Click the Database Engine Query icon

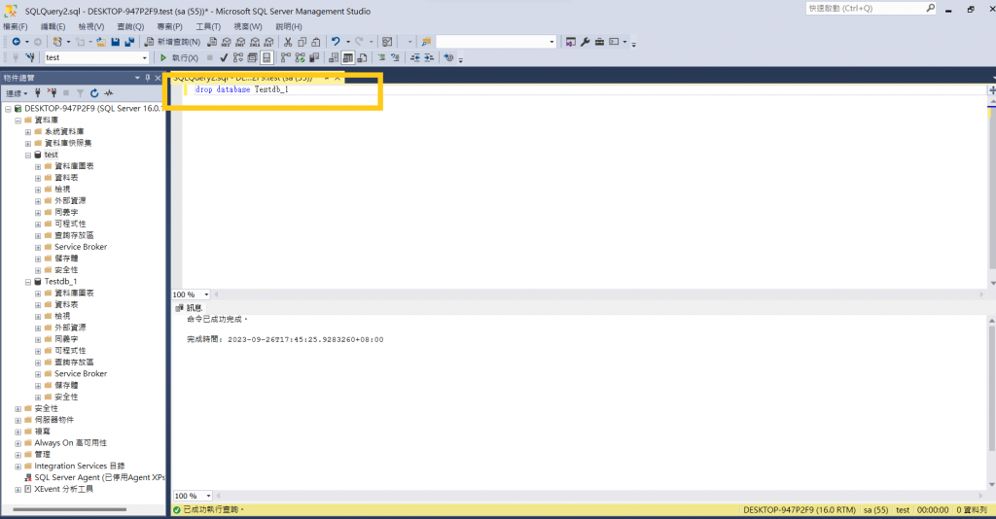click(212, 42)
